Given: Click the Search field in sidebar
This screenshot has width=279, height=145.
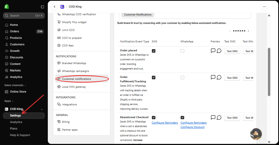Looking at the screenshot, I should pos(24,16).
